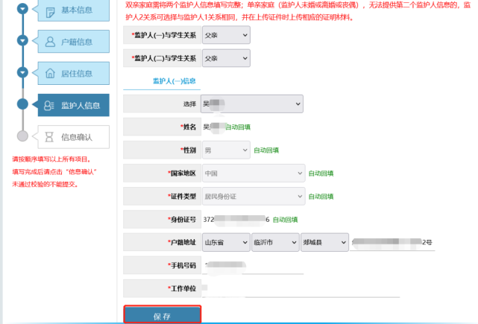
Task: Click 自动回填 next to 性别
Action: [x=266, y=150]
